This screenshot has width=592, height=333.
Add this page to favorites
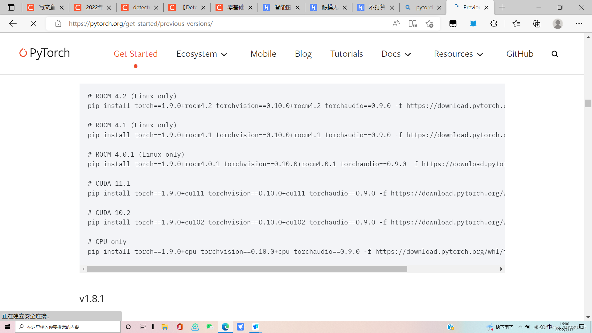click(x=430, y=23)
